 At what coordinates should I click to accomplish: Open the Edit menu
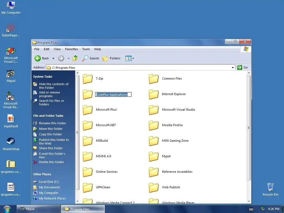[x=46, y=49]
